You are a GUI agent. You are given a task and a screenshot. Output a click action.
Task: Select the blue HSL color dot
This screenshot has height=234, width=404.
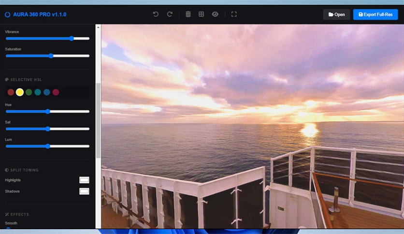[x=47, y=92]
